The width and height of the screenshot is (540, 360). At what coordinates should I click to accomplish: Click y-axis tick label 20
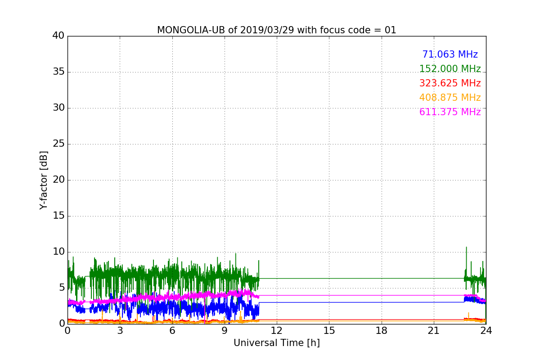coord(58,180)
